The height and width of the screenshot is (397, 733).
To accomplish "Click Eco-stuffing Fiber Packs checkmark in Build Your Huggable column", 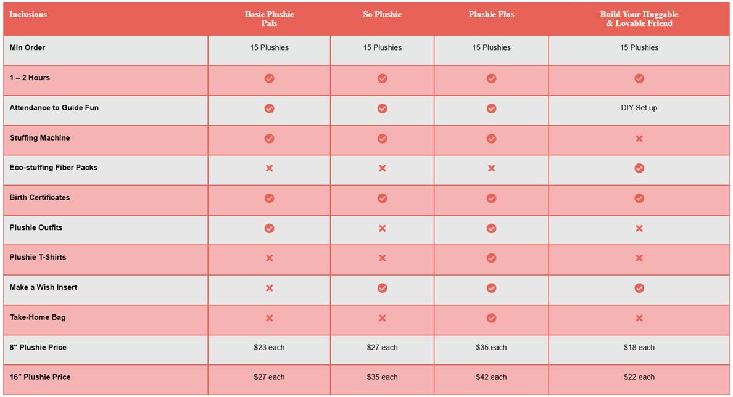I will pyautogui.click(x=639, y=168).
